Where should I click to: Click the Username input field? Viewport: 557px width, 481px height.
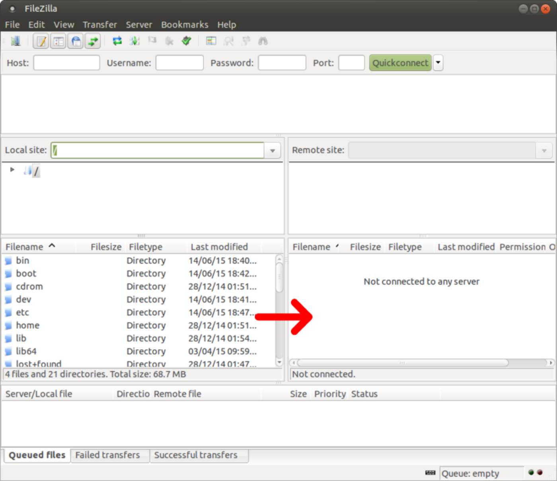point(179,63)
